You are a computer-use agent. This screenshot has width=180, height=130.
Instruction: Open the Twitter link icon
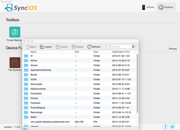[172, 127]
